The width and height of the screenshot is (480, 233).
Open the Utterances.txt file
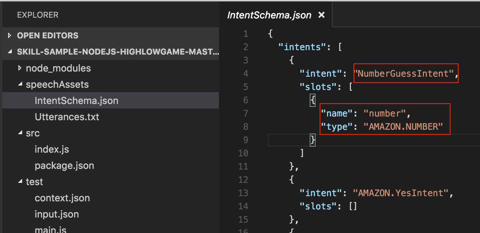click(x=67, y=117)
